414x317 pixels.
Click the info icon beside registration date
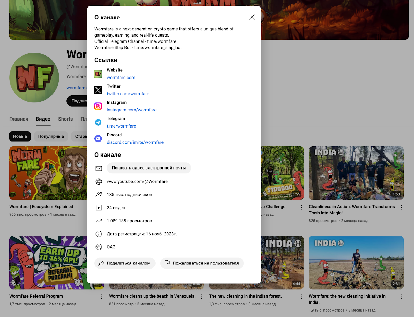[99, 234]
